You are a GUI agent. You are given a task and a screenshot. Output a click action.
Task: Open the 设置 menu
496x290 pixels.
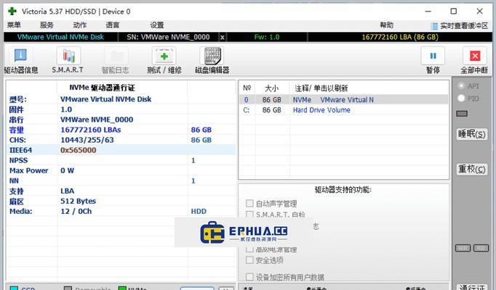pos(157,25)
